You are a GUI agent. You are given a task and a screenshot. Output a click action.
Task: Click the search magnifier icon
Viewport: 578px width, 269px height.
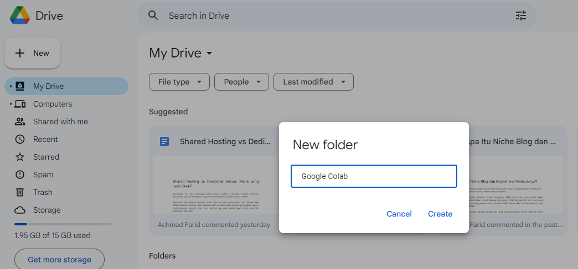point(153,15)
